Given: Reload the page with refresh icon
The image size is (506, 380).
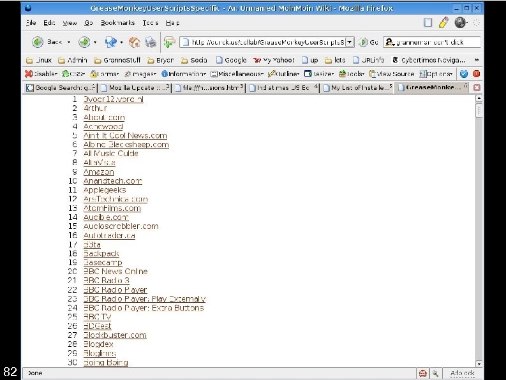Looking at the screenshot, I should click(x=110, y=42).
